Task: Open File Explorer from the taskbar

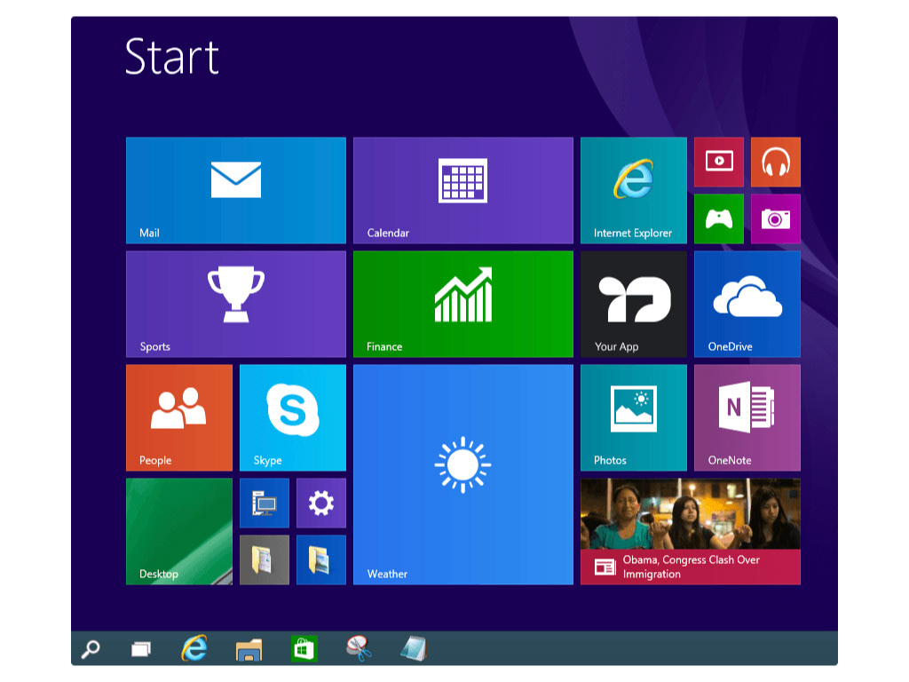Action: tap(249, 649)
